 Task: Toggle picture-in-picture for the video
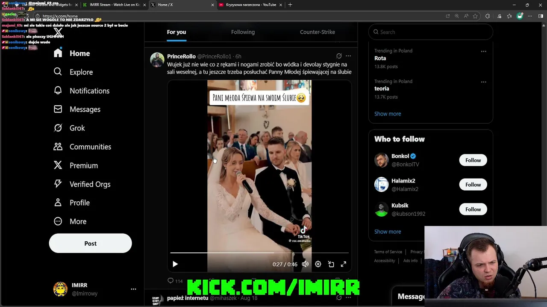[331, 264]
